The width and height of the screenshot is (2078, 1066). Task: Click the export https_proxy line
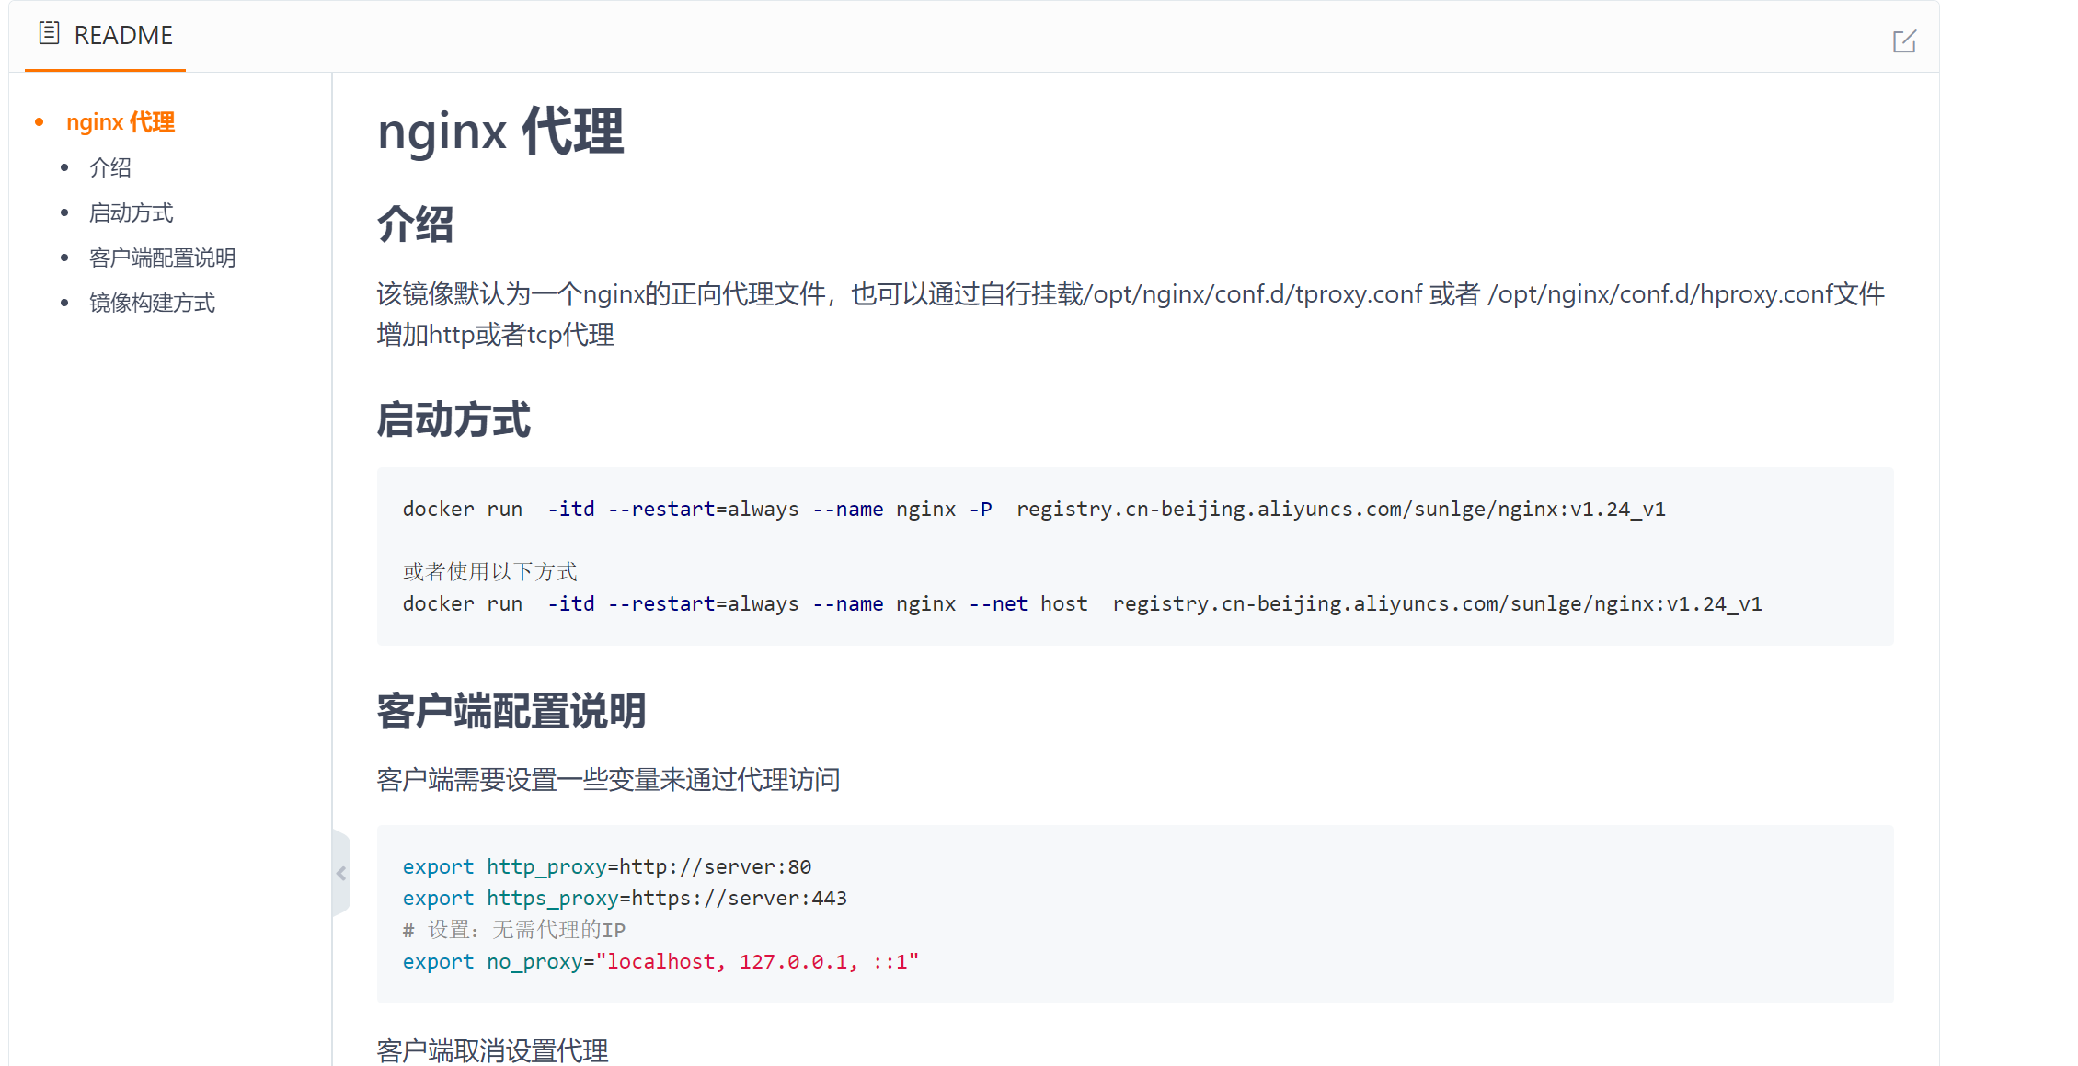tap(626, 898)
